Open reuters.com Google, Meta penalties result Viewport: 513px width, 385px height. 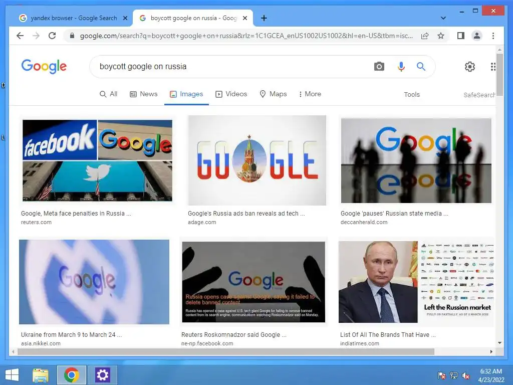click(x=76, y=214)
